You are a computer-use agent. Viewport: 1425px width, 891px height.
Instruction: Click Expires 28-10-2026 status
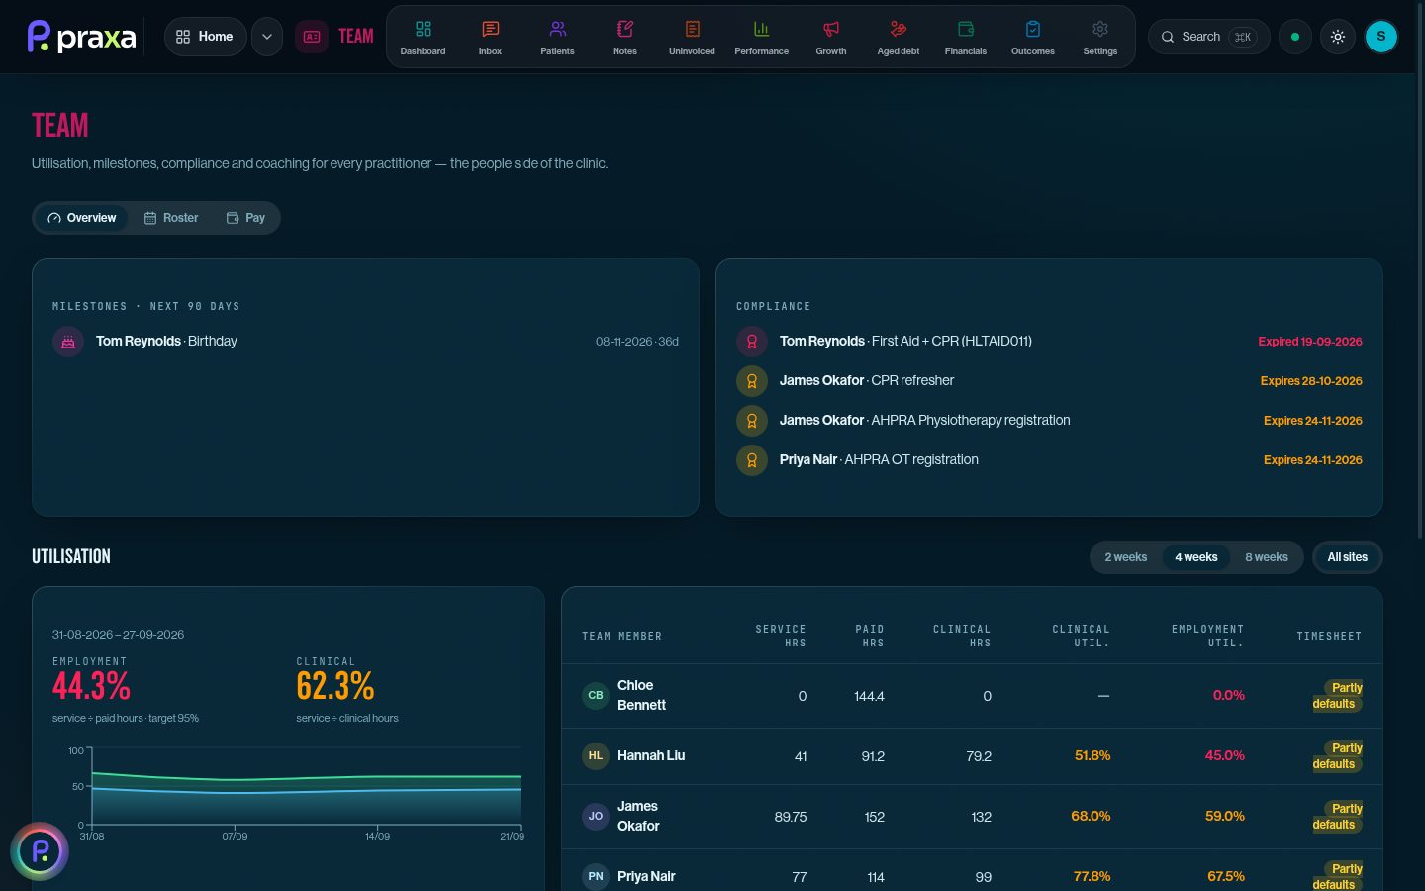pos(1311,381)
